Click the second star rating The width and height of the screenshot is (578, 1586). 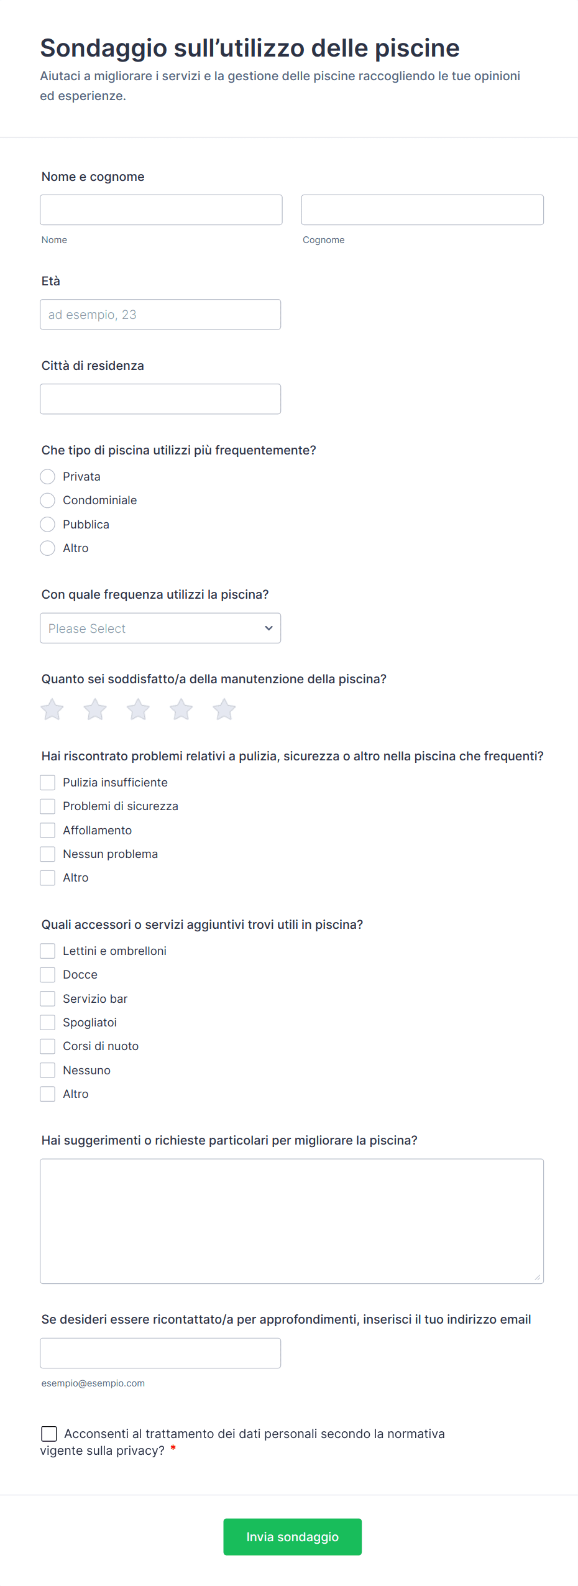coord(95,709)
